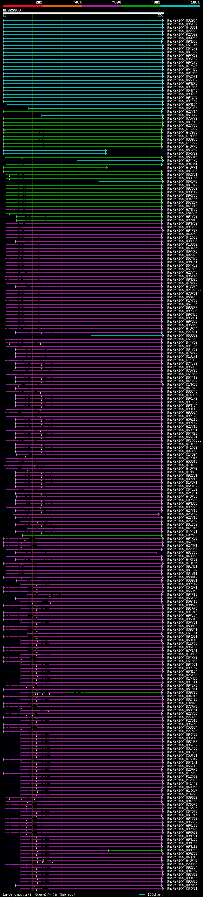This screenshot has width=203, height=897.
Task: Click the UniRef100_Q6RUN3 label
Action: (x=182, y=181)
